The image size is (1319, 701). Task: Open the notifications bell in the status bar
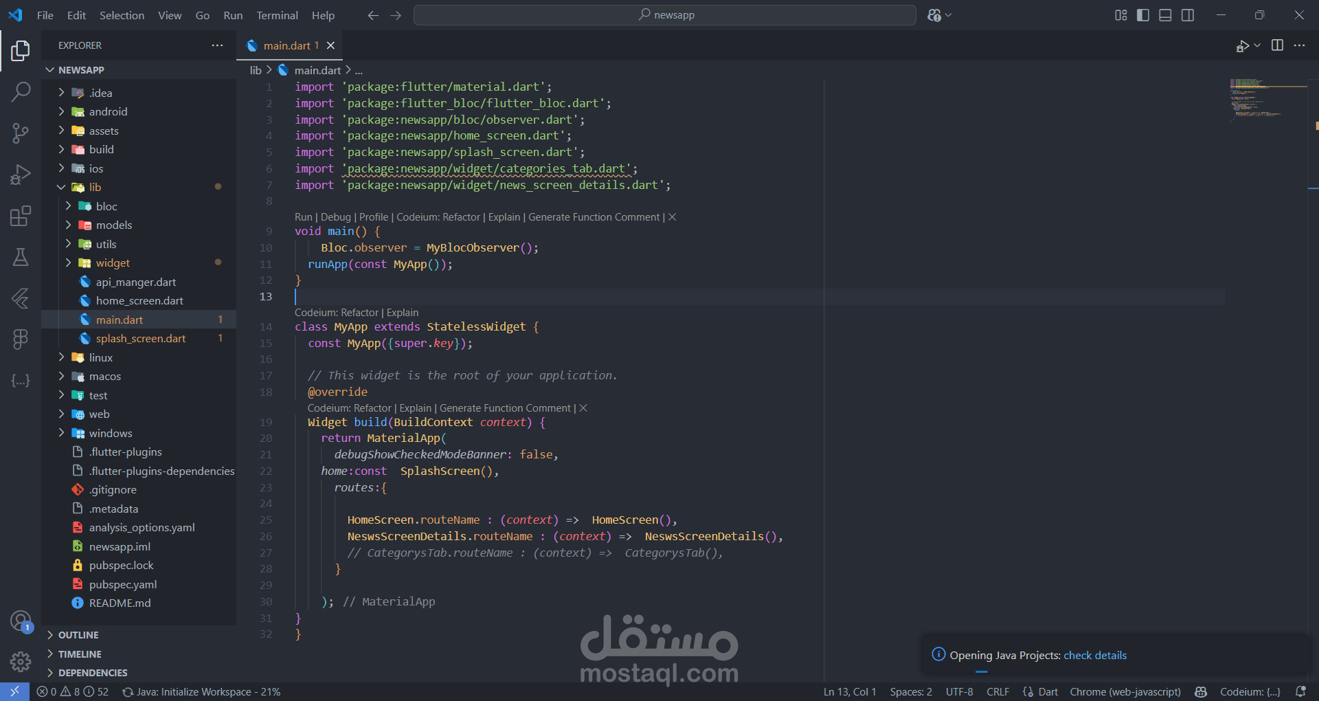(x=1300, y=692)
